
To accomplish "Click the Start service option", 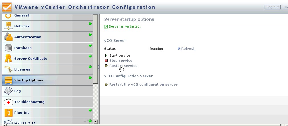I will pos(119,55).
